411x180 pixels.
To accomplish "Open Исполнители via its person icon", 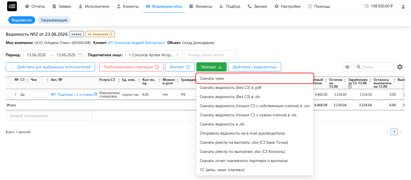I will (x=80, y=6).
